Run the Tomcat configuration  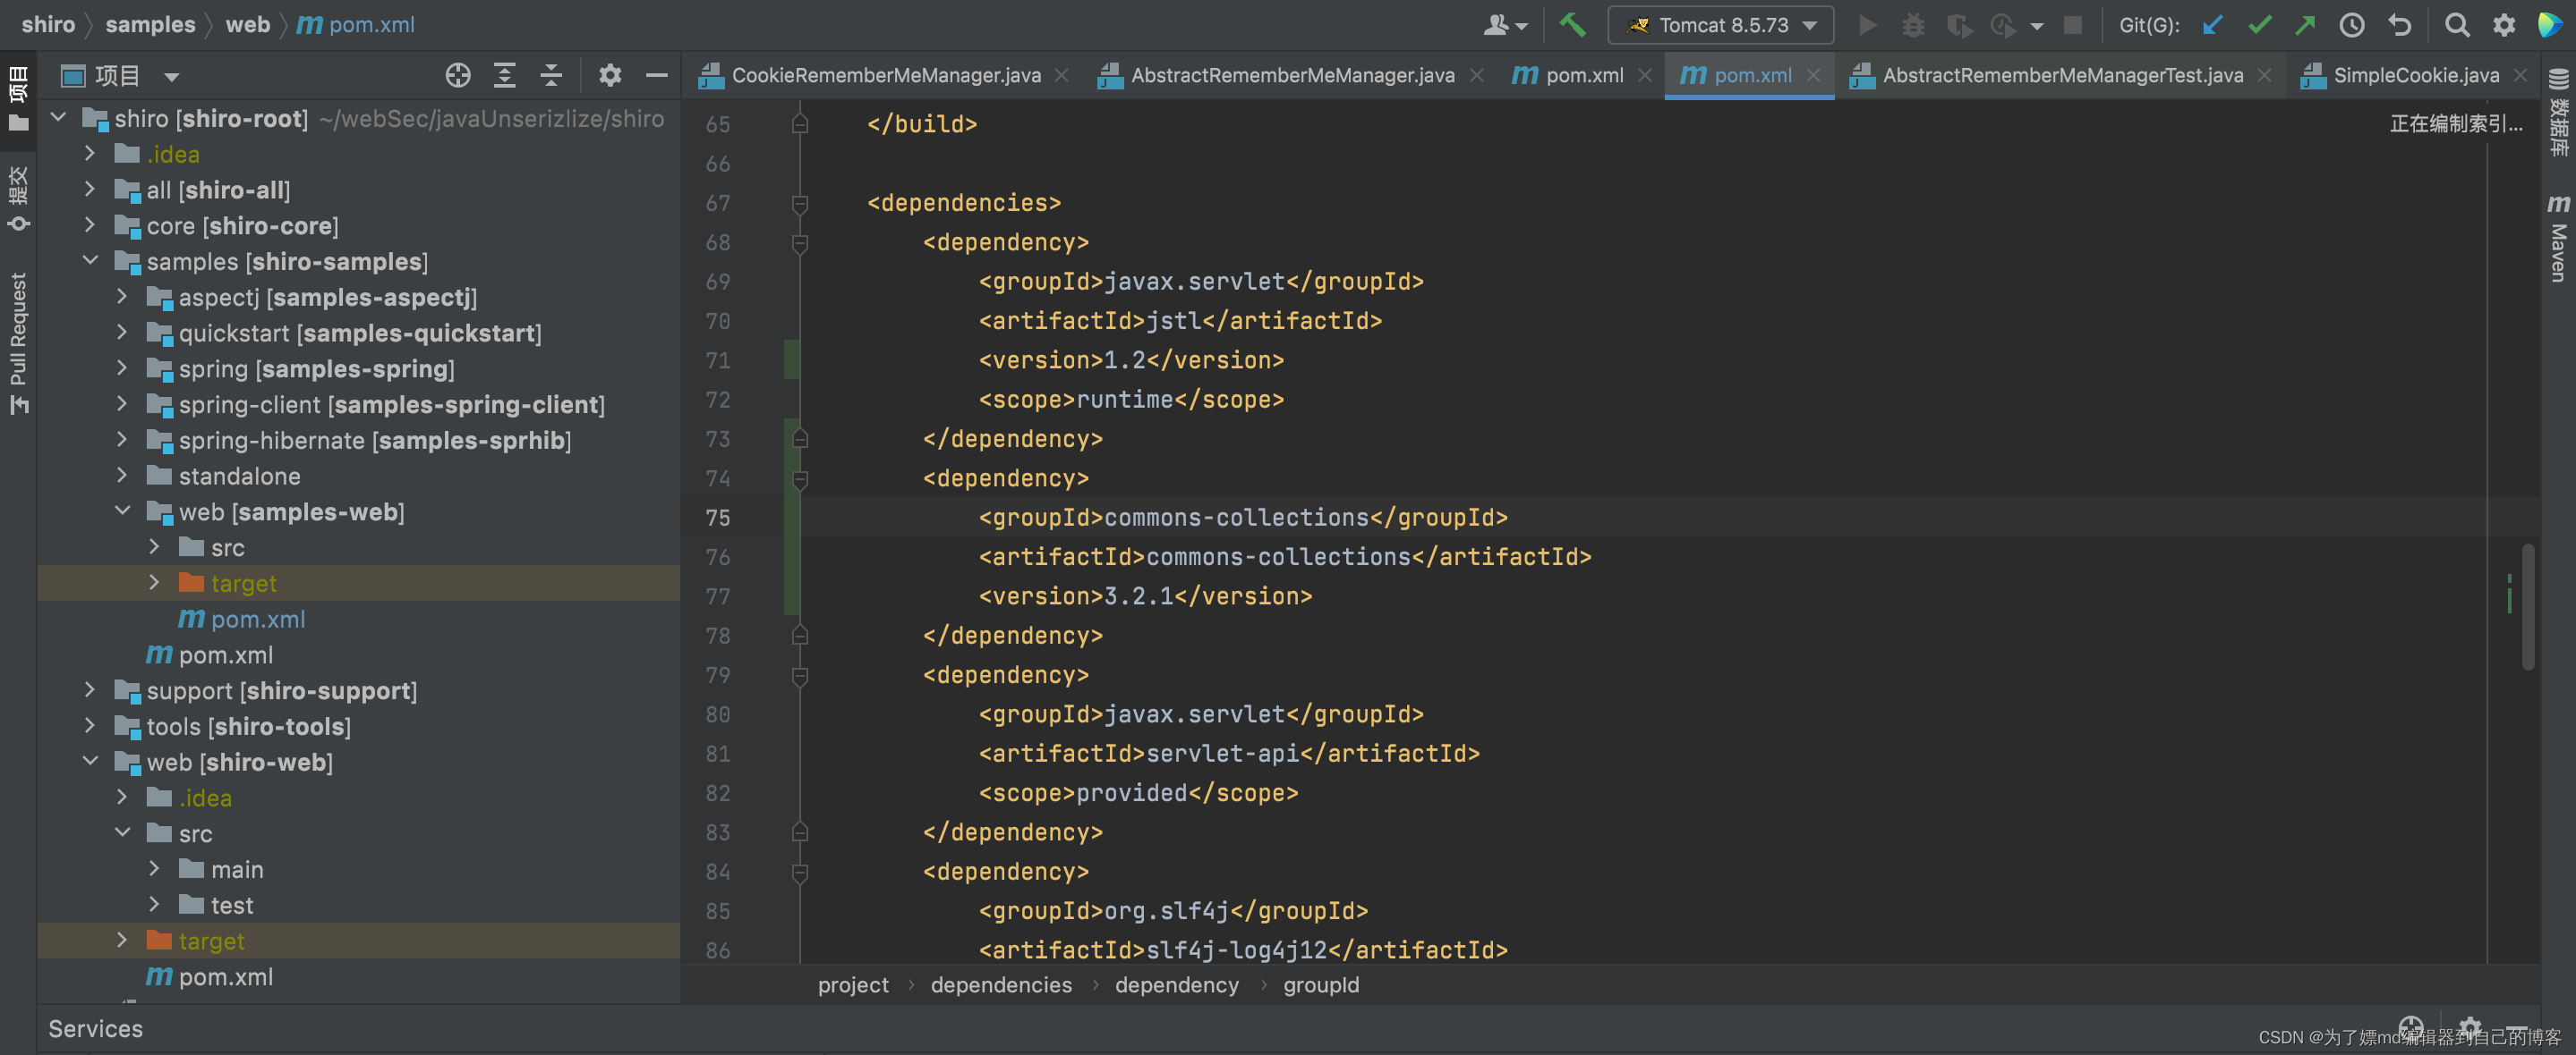tap(1866, 25)
